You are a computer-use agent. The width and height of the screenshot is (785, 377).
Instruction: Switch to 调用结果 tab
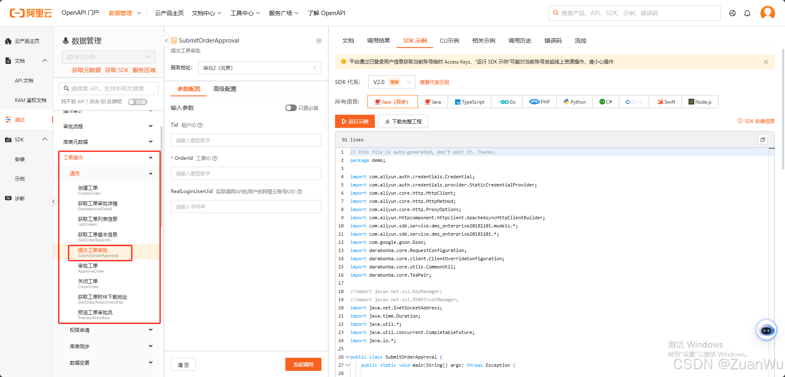click(379, 41)
